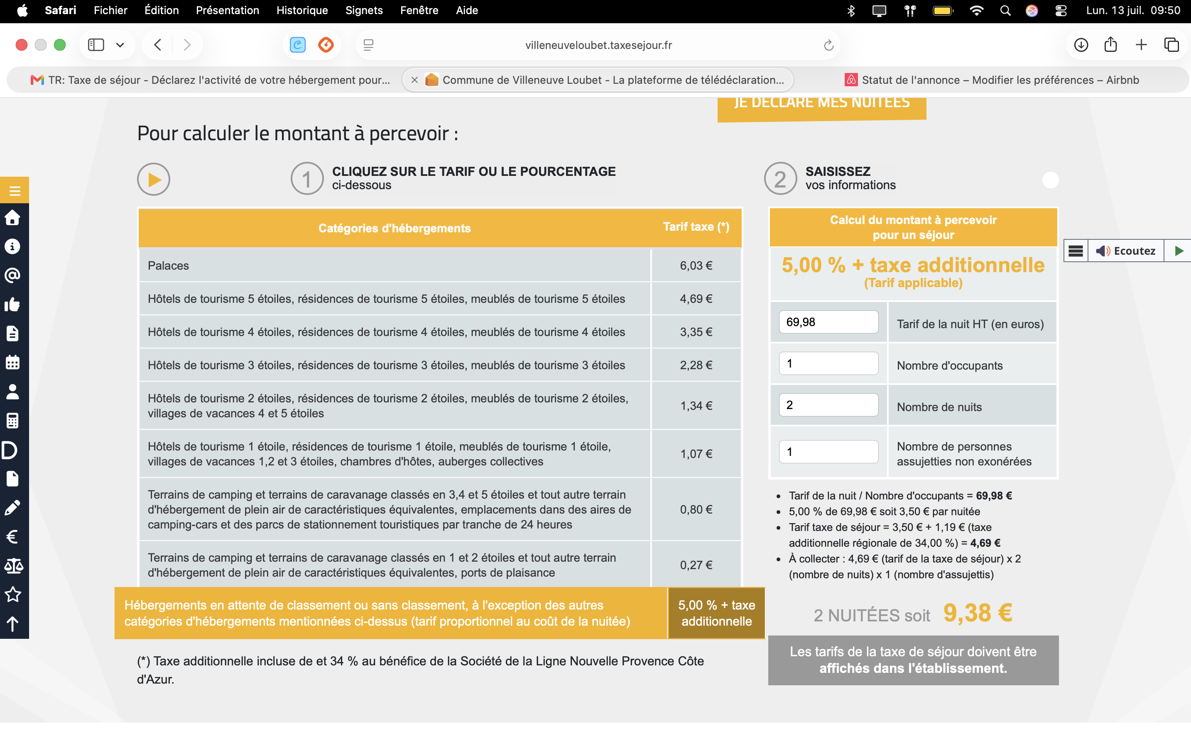Click the personnes assujetties non exonérées field
Image resolution: width=1191 pixels, height=745 pixels.
[828, 452]
